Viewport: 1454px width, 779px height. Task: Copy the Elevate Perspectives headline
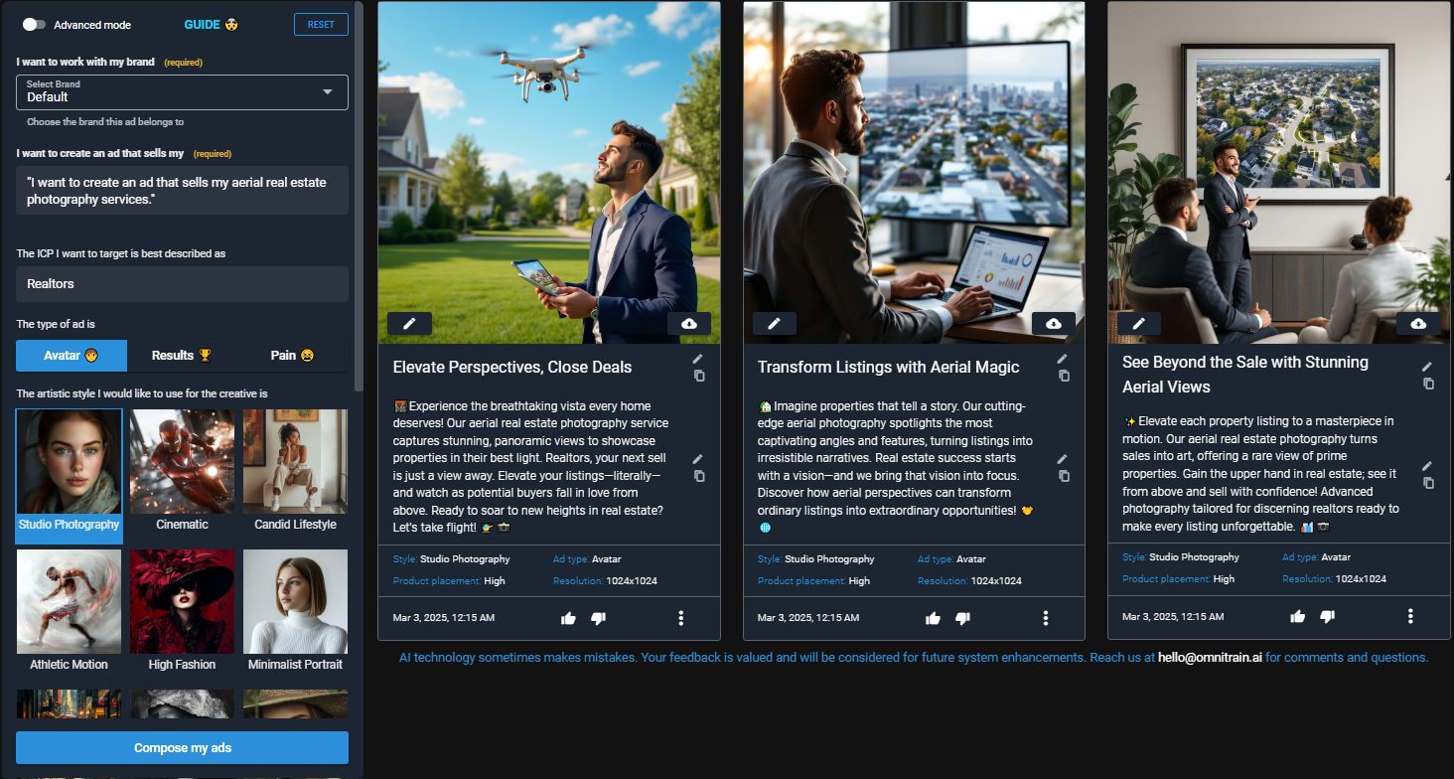click(x=699, y=376)
